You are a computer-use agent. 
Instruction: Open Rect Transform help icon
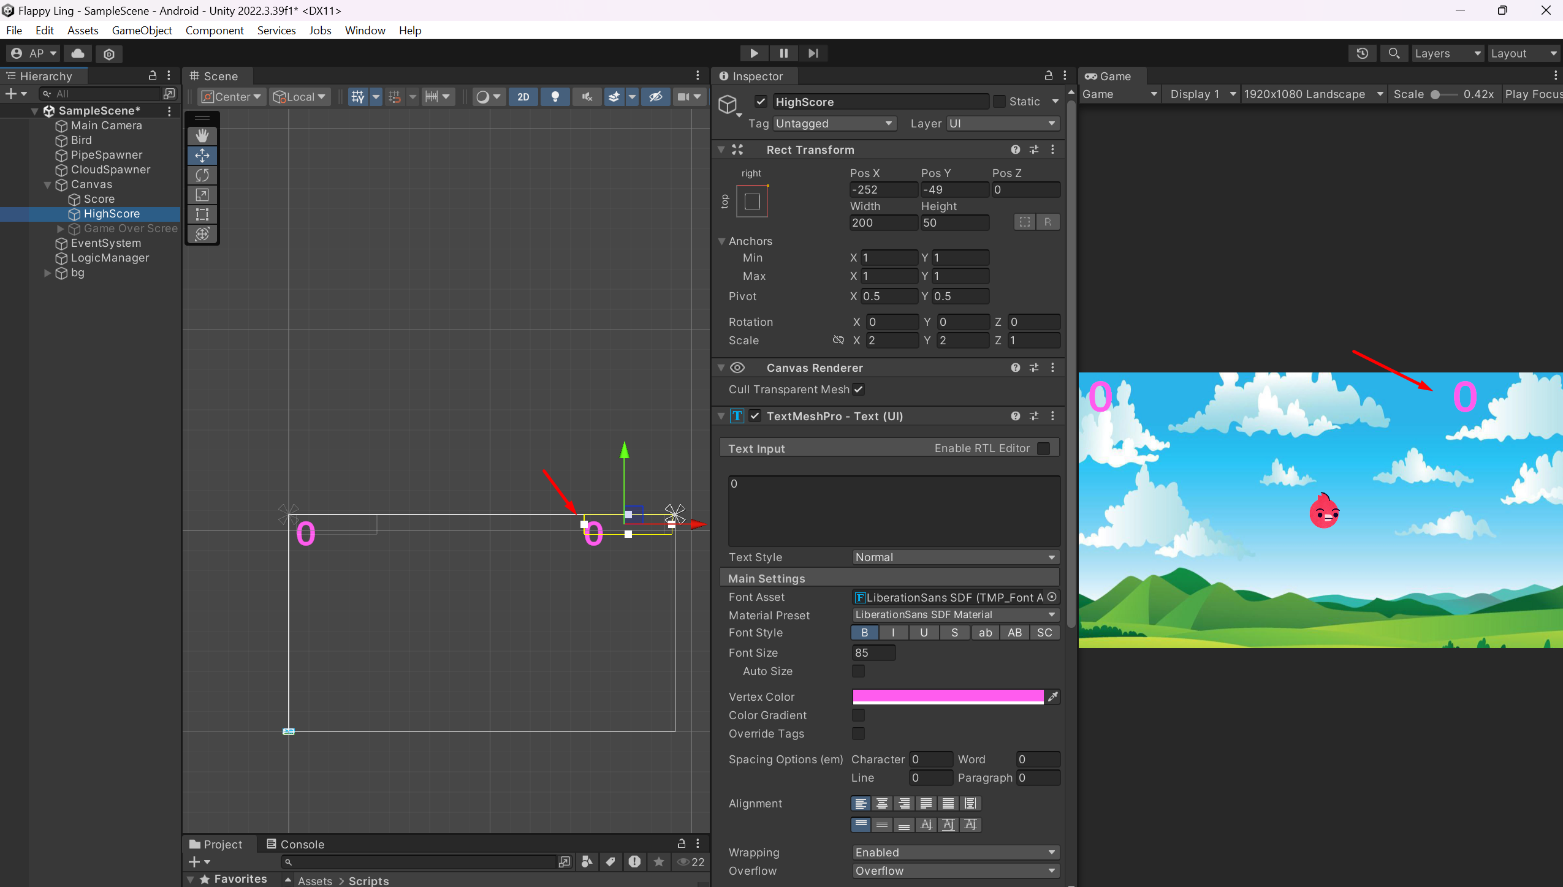click(x=1015, y=149)
